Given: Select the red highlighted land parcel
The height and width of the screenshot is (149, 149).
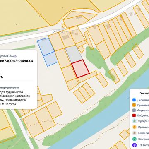Looking at the screenshot, I should click(80, 69).
